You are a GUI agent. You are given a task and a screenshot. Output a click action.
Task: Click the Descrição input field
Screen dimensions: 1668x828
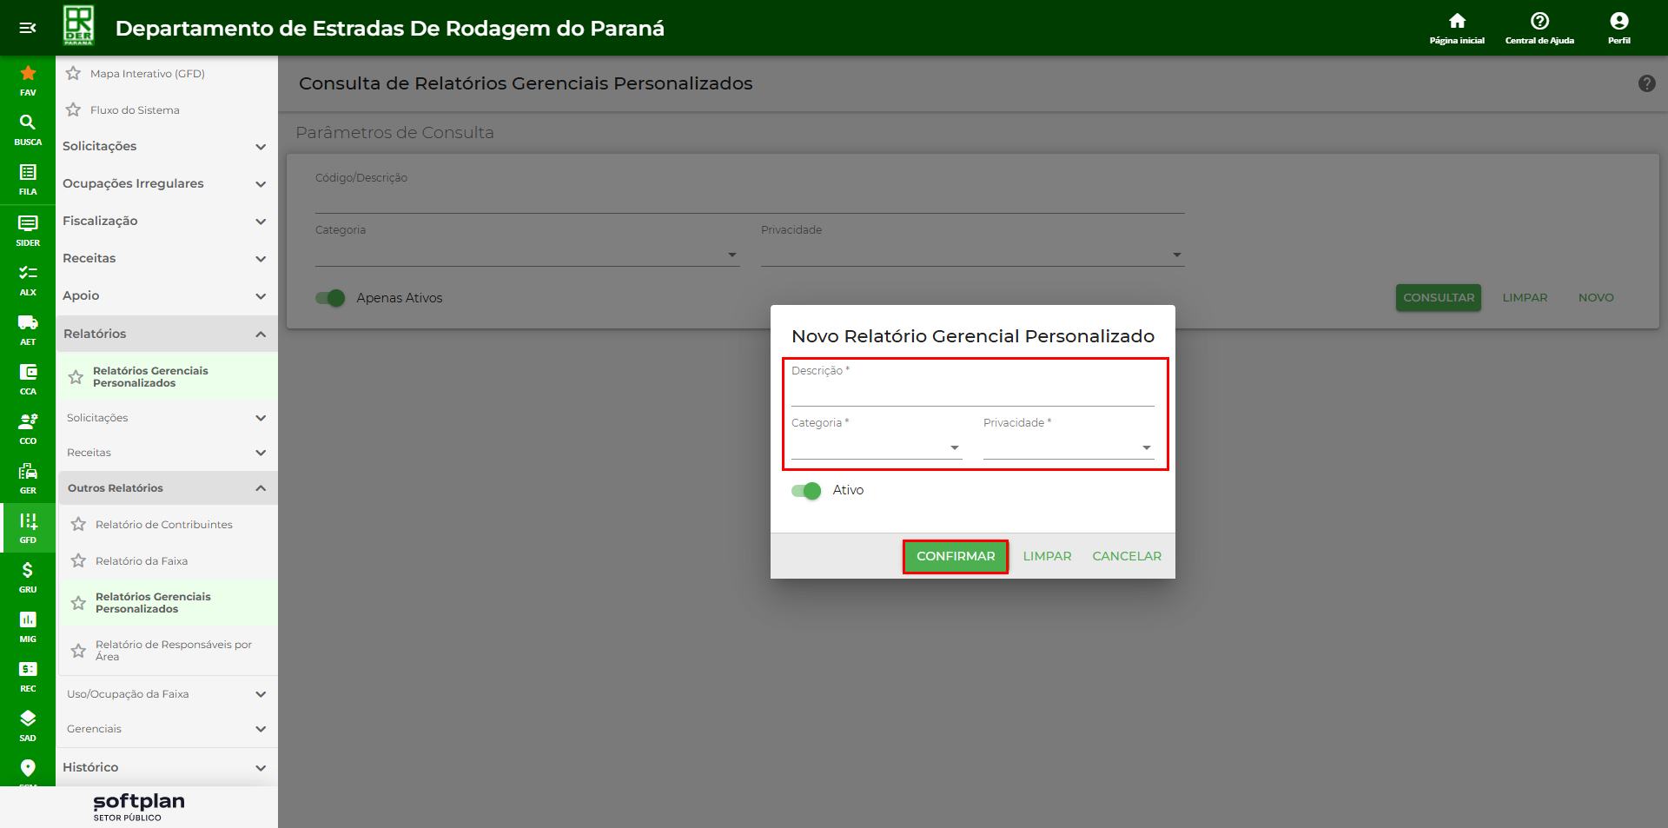972,394
